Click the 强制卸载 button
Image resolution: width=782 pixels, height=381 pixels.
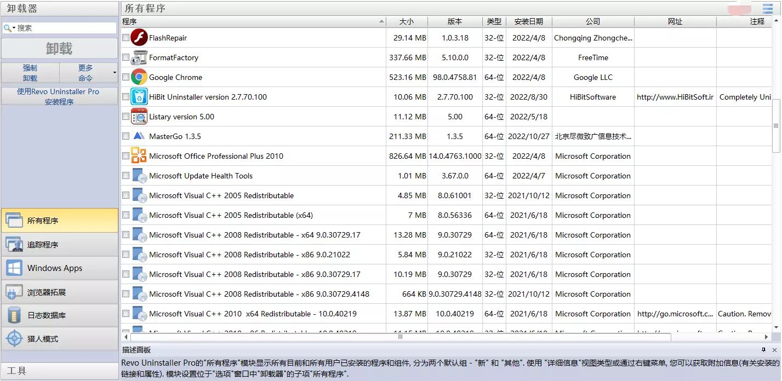[30, 73]
